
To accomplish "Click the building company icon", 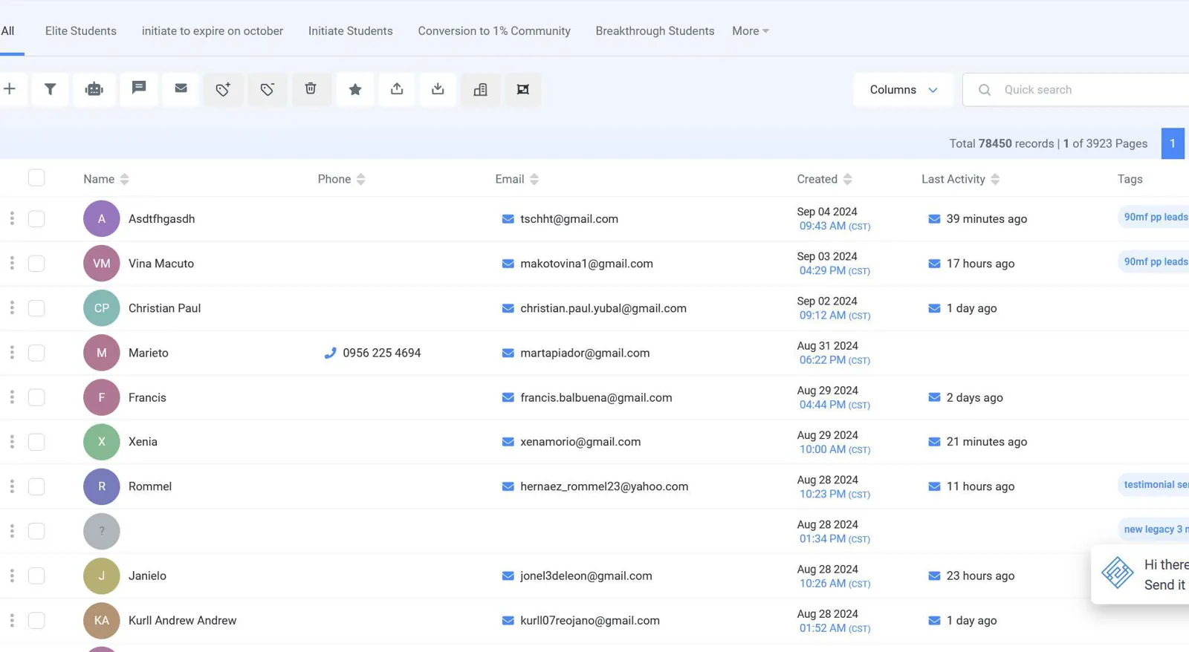I will pyautogui.click(x=480, y=89).
